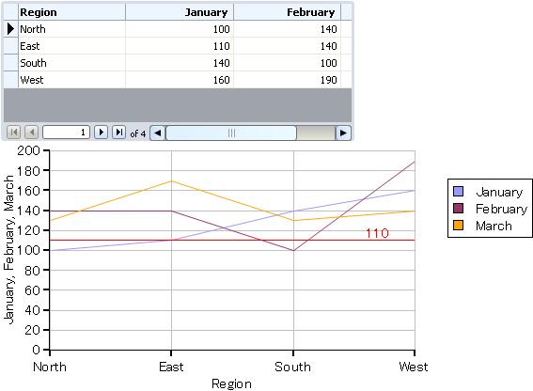Jump to the last record button
This screenshot has width=533, height=391.
pos(119,133)
